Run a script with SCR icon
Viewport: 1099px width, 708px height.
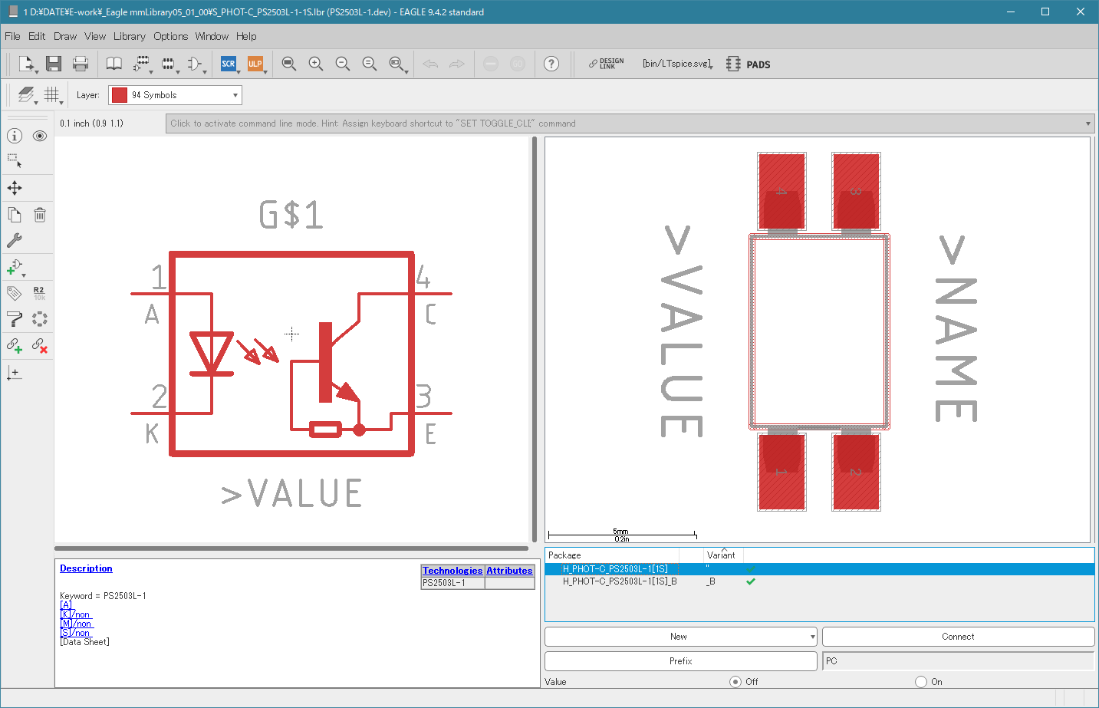tap(229, 64)
